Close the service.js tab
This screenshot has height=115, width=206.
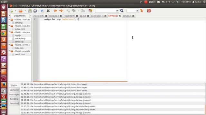tap(120, 16)
